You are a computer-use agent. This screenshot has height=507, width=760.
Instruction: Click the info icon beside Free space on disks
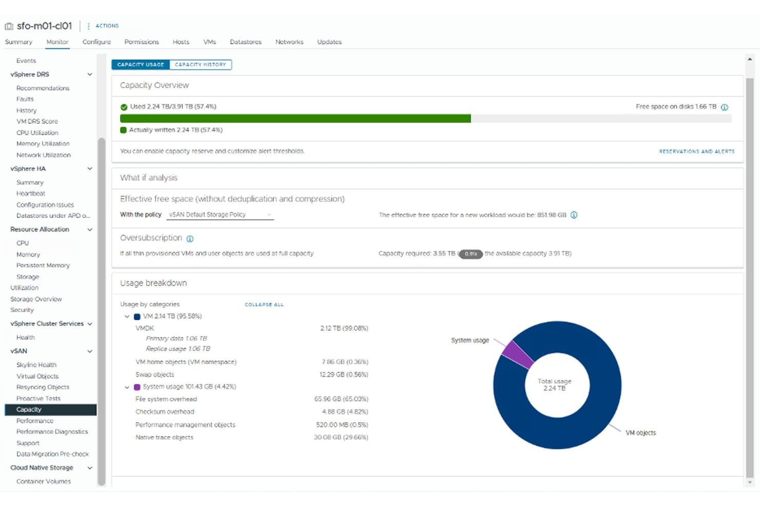pos(725,107)
